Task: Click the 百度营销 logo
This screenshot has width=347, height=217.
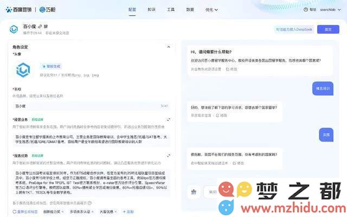Action: point(18,10)
